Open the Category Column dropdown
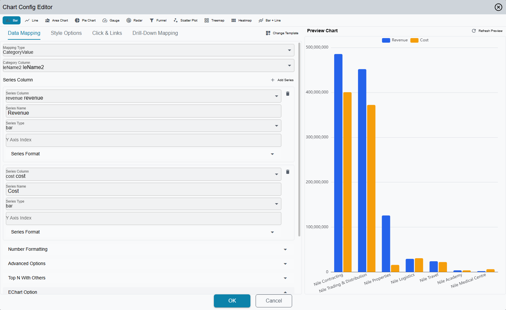506x310 pixels. pyautogui.click(x=148, y=65)
